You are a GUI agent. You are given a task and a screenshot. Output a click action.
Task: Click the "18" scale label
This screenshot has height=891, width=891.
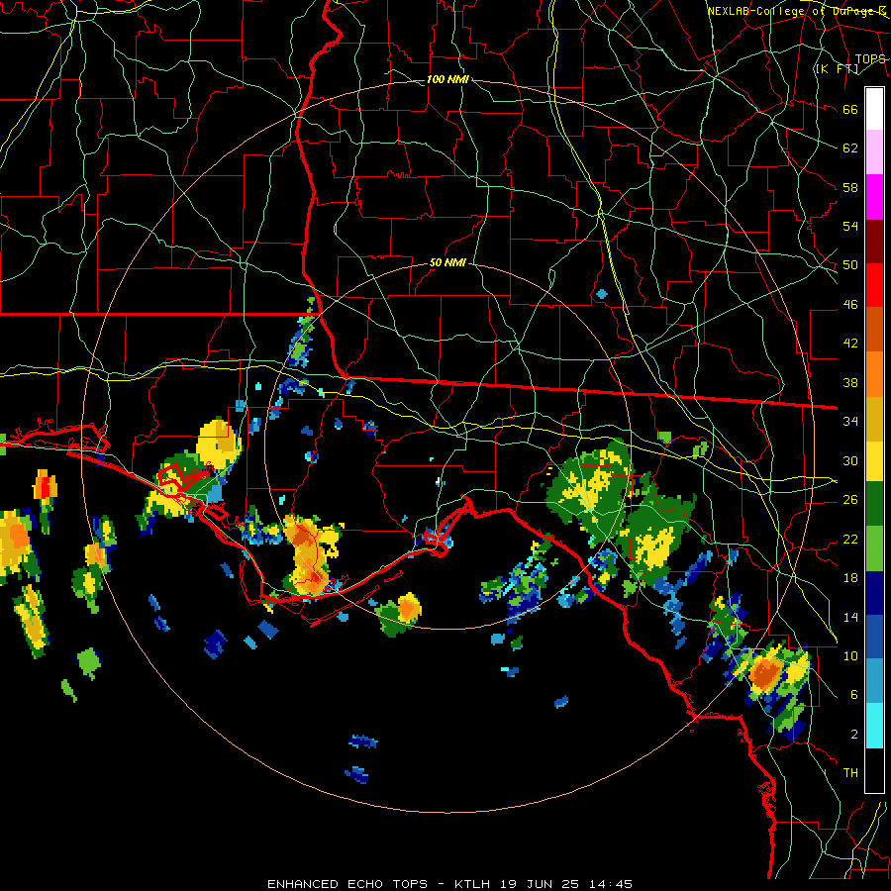pyautogui.click(x=850, y=578)
